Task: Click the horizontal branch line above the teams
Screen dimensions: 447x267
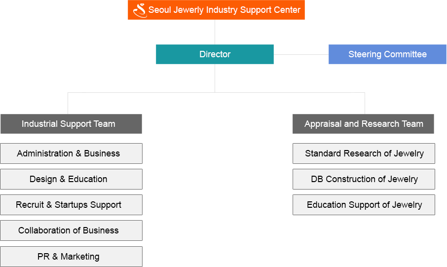Action: point(216,92)
